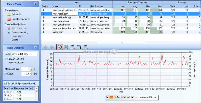The width and height of the screenshot is (201, 103).
Task: Click the Reset stats link
Action: 17,36
